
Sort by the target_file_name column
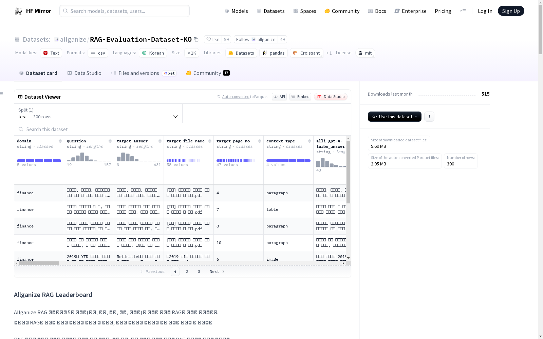(210, 141)
